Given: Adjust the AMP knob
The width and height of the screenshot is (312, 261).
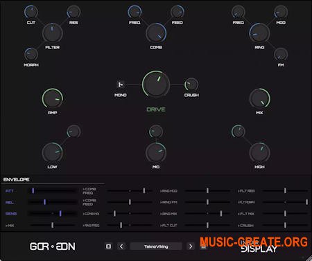Looking at the screenshot, I should coord(53,98).
